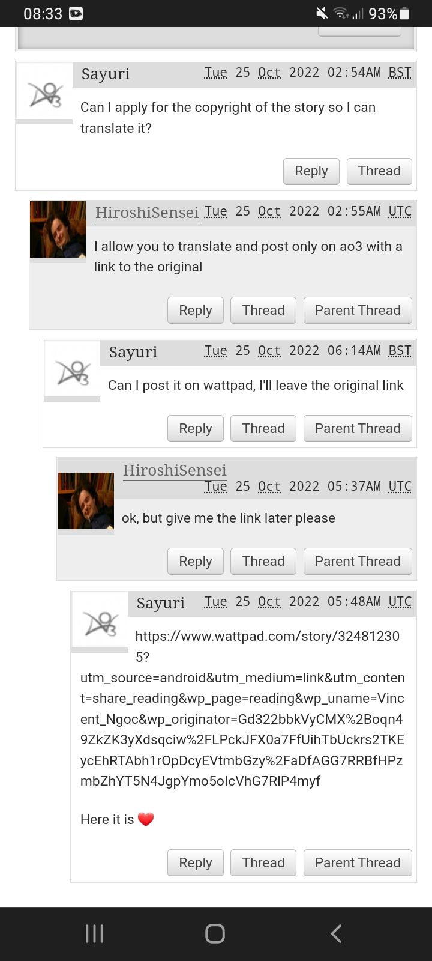
Task: Open Parent Thread of 'Here it is' comment
Action: (358, 863)
